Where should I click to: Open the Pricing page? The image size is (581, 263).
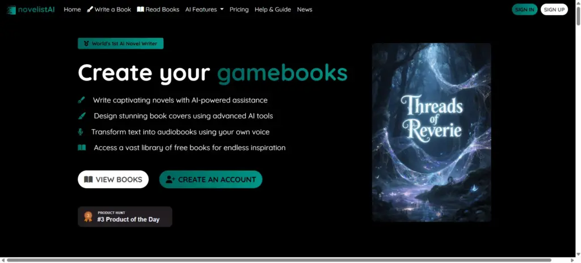tap(239, 10)
